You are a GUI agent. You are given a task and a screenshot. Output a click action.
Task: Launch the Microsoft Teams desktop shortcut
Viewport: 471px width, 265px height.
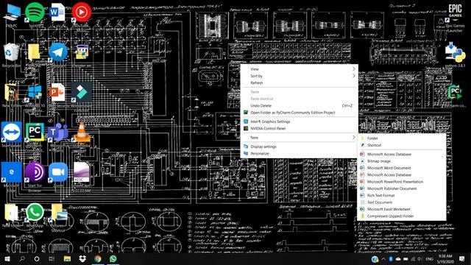[x=58, y=132]
